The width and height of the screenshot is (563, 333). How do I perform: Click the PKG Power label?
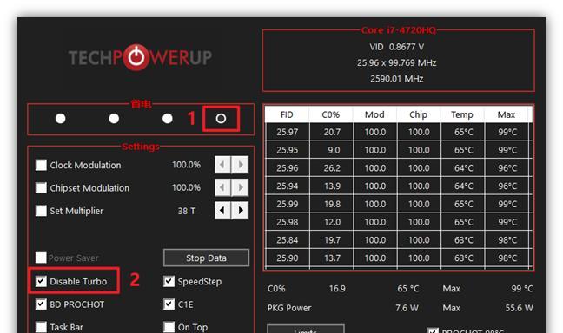[x=289, y=308]
